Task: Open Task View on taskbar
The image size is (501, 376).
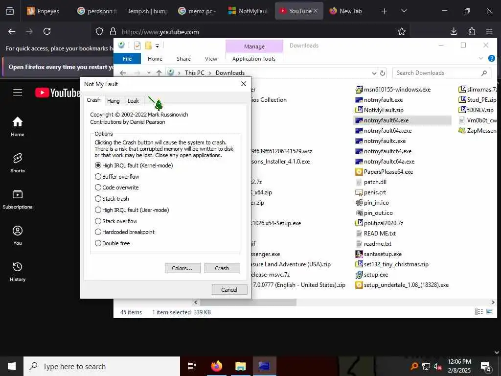Action: (x=192, y=366)
